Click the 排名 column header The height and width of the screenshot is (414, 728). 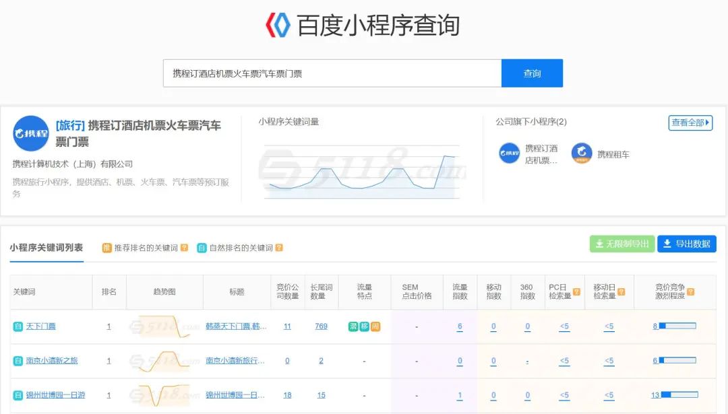coord(109,291)
